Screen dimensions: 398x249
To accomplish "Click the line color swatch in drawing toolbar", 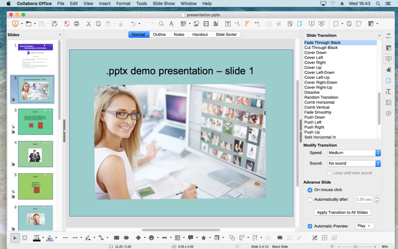I will (x=36, y=238).
